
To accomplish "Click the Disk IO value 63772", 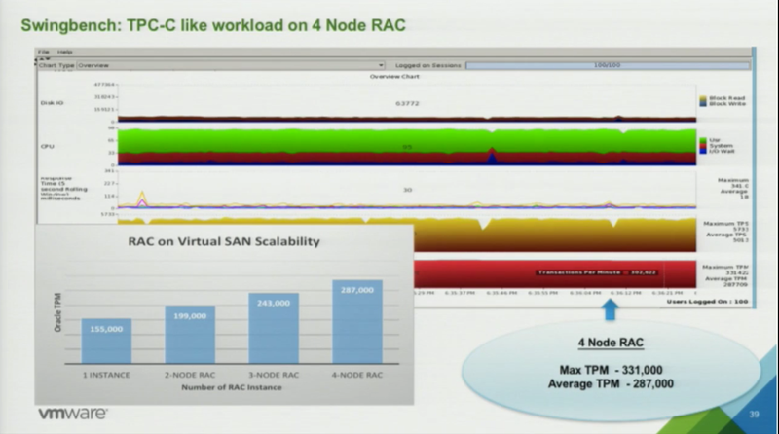I will [x=407, y=104].
